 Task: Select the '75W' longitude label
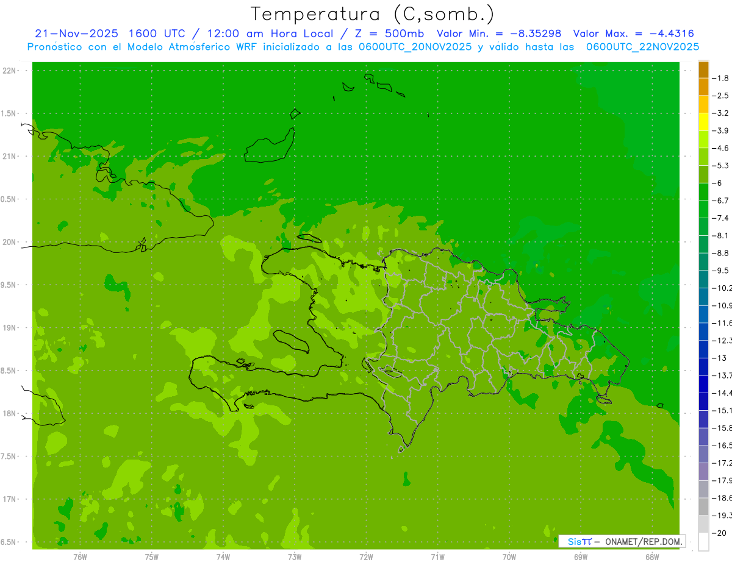(152, 557)
